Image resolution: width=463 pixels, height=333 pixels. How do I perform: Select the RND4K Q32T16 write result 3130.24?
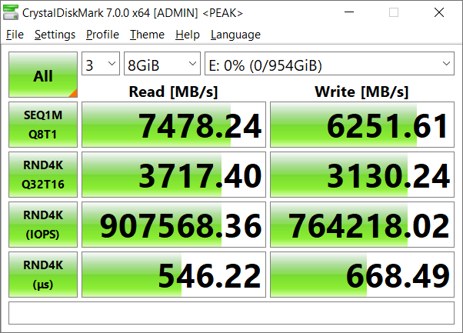coord(362,175)
